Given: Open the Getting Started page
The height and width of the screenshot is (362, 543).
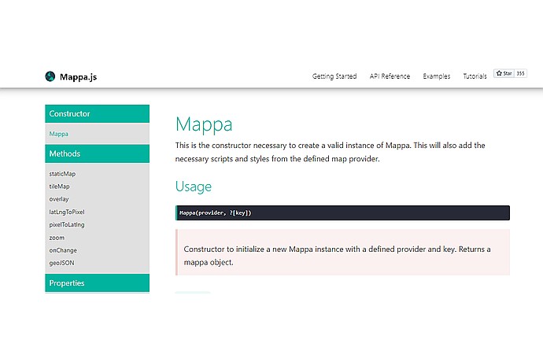Looking at the screenshot, I should click(334, 76).
